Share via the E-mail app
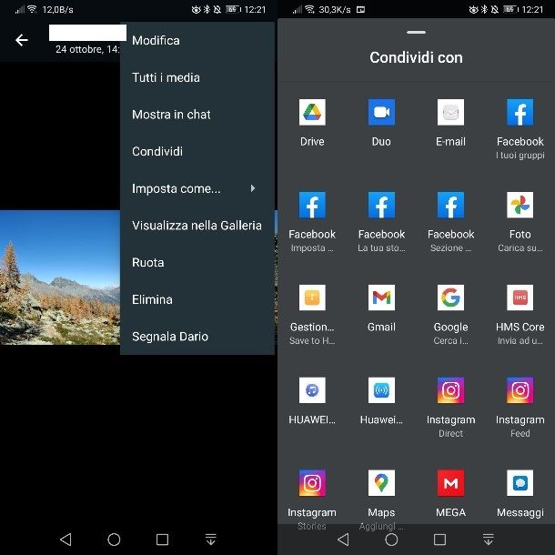The image size is (555, 555). tap(450, 112)
